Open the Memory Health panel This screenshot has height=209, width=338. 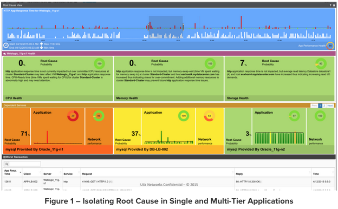(169, 79)
